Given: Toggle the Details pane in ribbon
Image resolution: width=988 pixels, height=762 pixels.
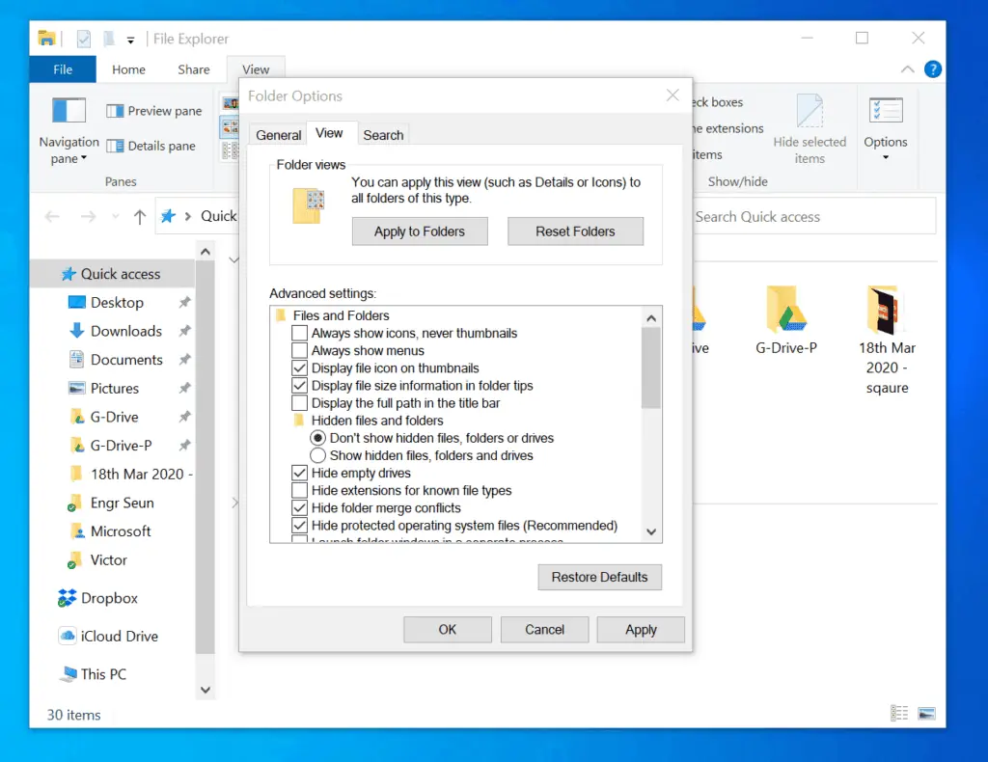Looking at the screenshot, I should pyautogui.click(x=151, y=146).
